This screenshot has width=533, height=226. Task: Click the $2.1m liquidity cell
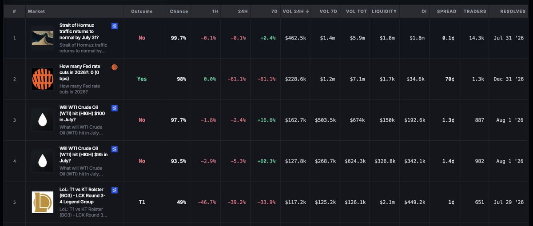pos(387,202)
